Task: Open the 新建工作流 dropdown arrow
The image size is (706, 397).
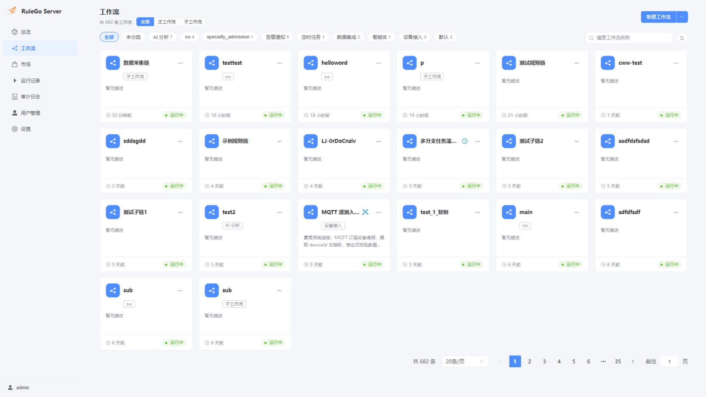Action: [x=682, y=17]
